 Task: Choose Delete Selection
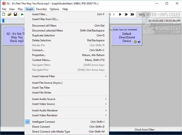click(67, 40)
